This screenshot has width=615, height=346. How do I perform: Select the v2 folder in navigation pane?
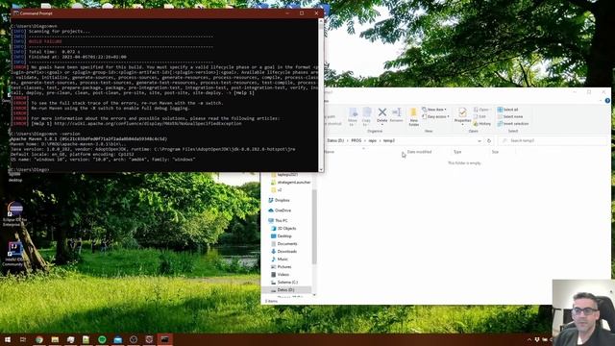[276, 190]
